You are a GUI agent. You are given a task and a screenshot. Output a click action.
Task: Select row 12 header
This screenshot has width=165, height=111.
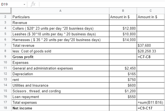[x=5, y=74]
